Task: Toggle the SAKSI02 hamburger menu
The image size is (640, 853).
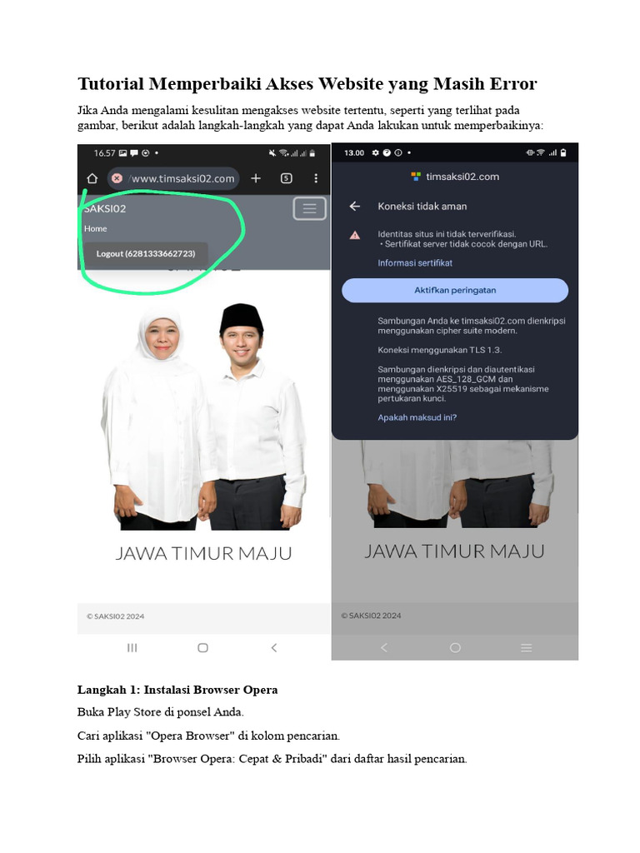Action: (x=310, y=208)
